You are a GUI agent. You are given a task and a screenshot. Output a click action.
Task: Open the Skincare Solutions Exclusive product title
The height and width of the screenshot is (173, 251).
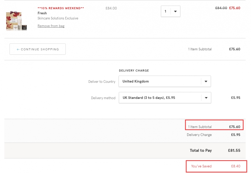(58, 18)
